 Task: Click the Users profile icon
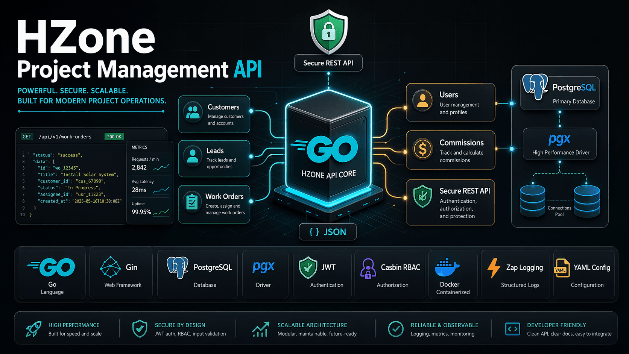[422, 101]
